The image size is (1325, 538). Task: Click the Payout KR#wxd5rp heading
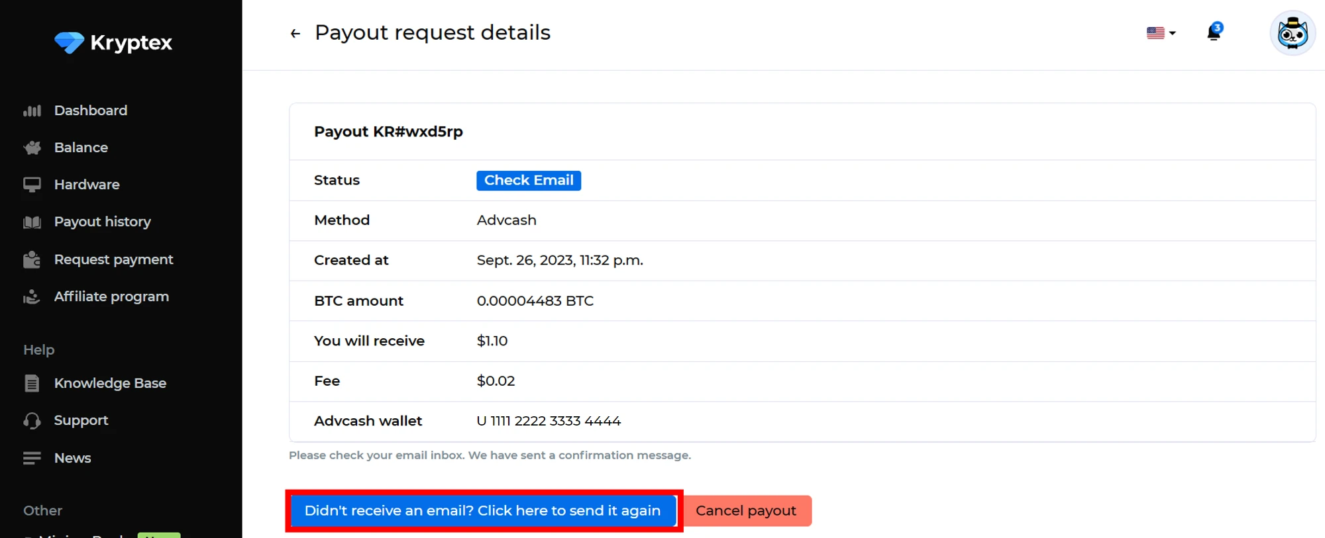click(x=388, y=132)
